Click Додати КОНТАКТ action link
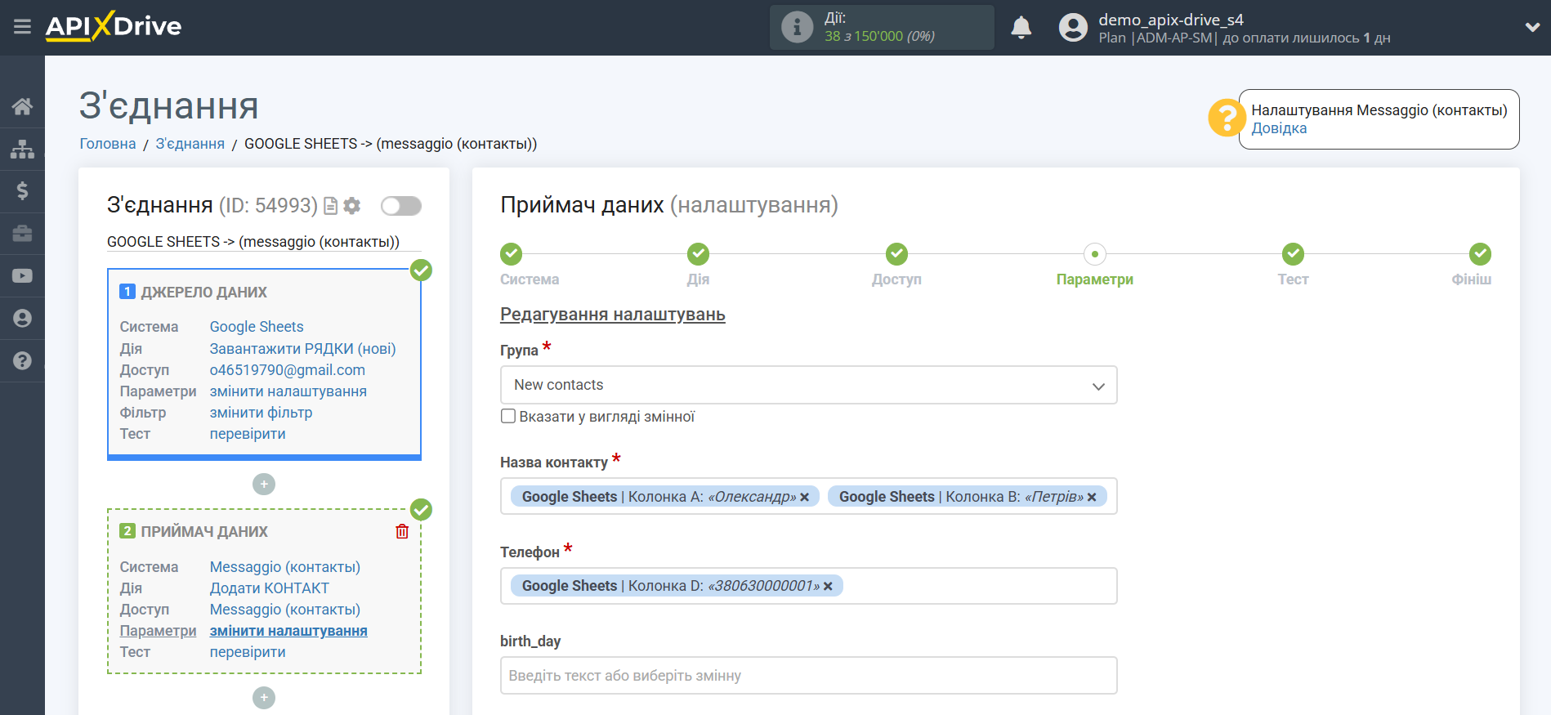Image resolution: width=1551 pixels, height=715 pixels. (270, 588)
